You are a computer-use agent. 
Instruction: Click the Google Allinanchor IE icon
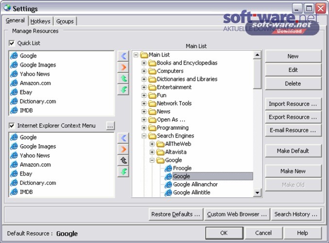168,185
